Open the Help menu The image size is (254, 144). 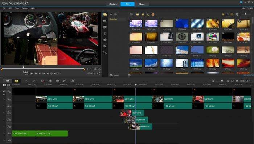point(33,8)
